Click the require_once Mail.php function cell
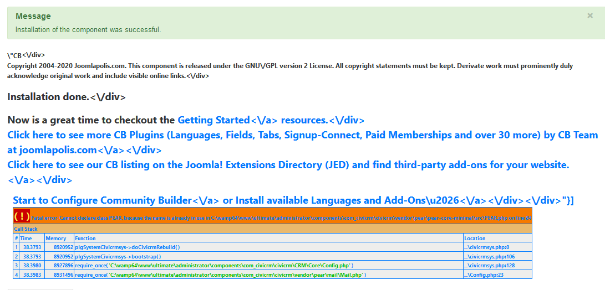605x290 pixels. [268, 275]
